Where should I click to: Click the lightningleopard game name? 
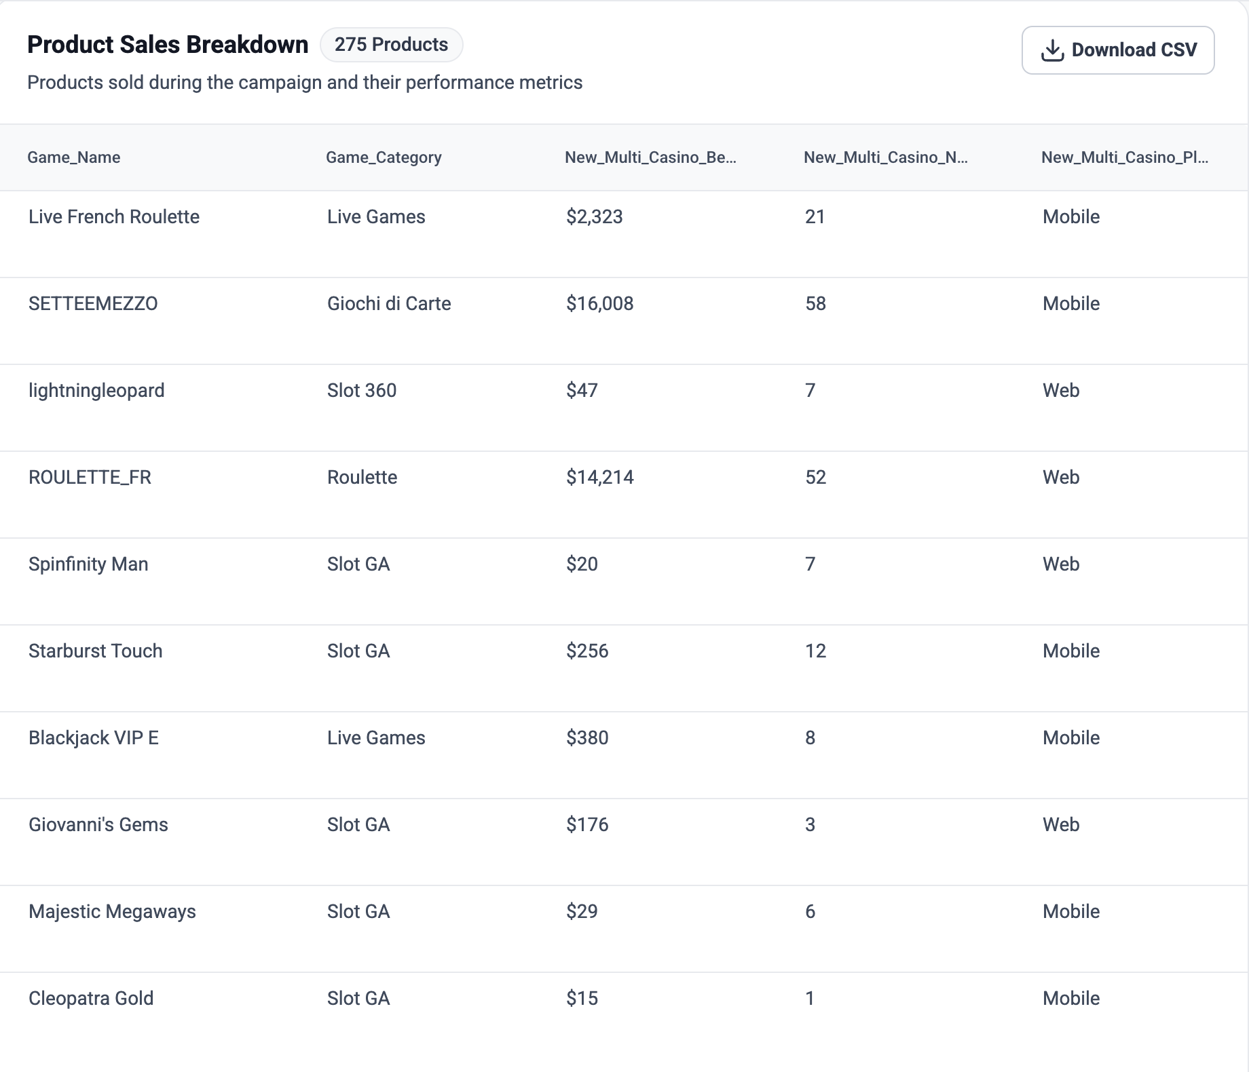point(96,391)
